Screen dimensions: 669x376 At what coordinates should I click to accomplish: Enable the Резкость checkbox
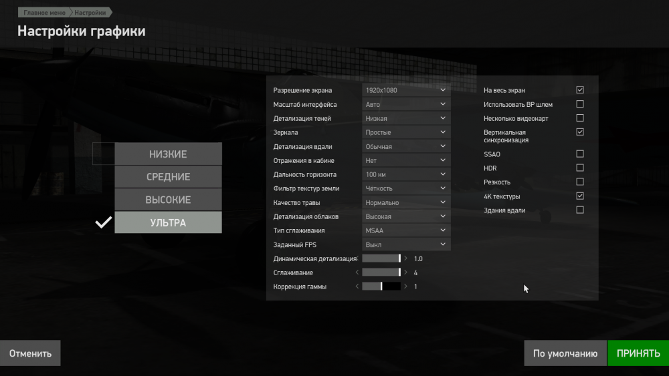580,182
